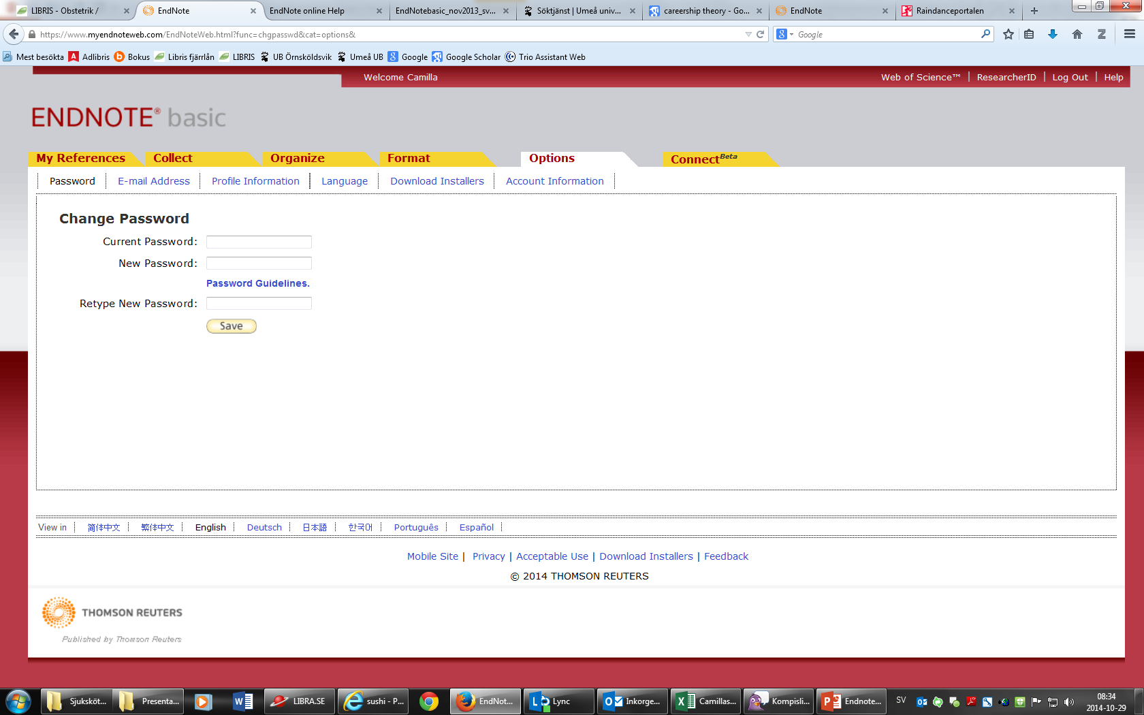Open the Feedback footer link

(726, 556)
